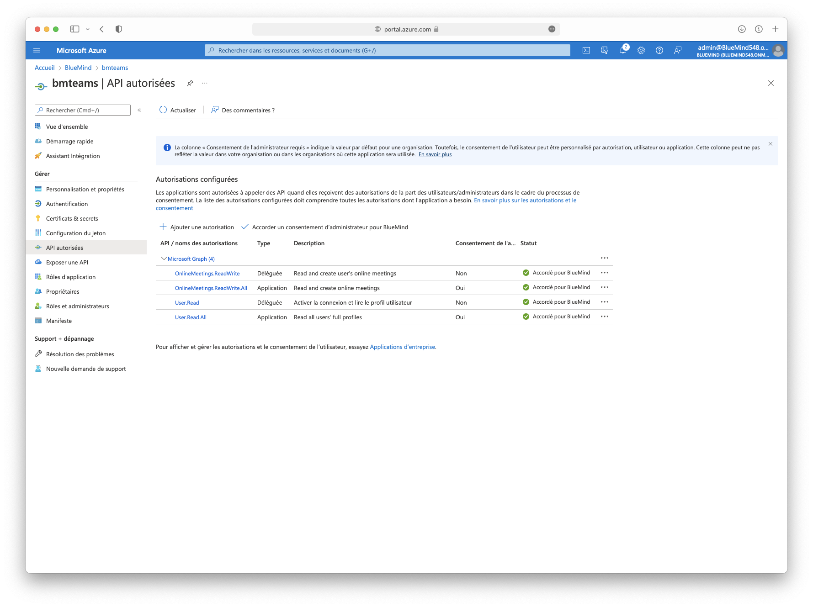
Task: Collapse the Microsoft Graph (4) group
Action: pyautogui.click(x=164, y=259)
